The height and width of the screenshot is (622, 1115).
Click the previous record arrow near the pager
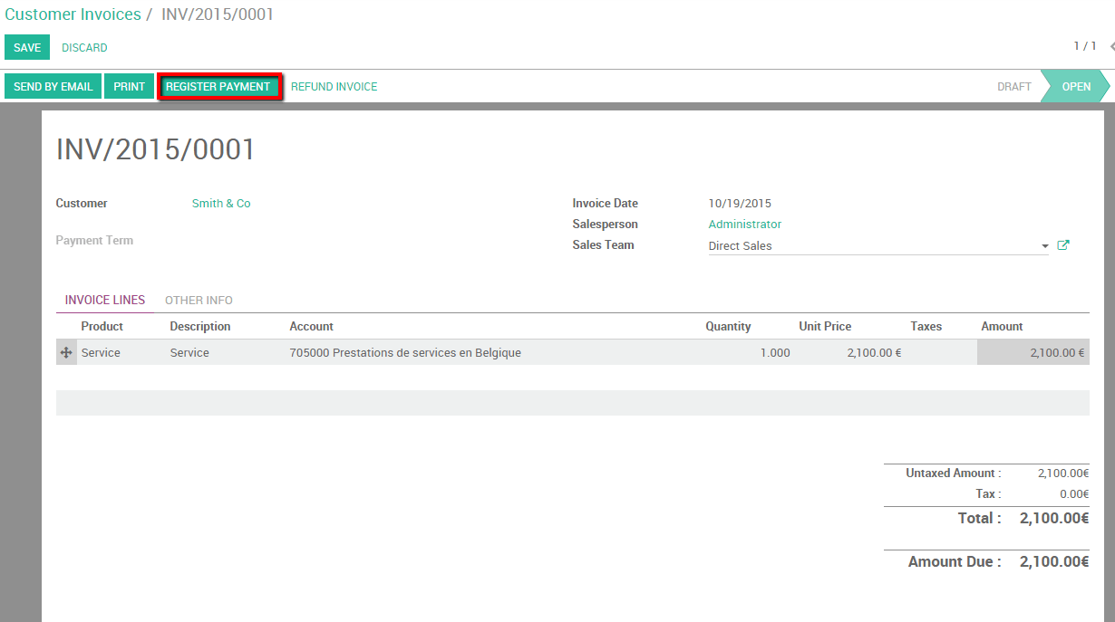click(x=1111, y=46)
